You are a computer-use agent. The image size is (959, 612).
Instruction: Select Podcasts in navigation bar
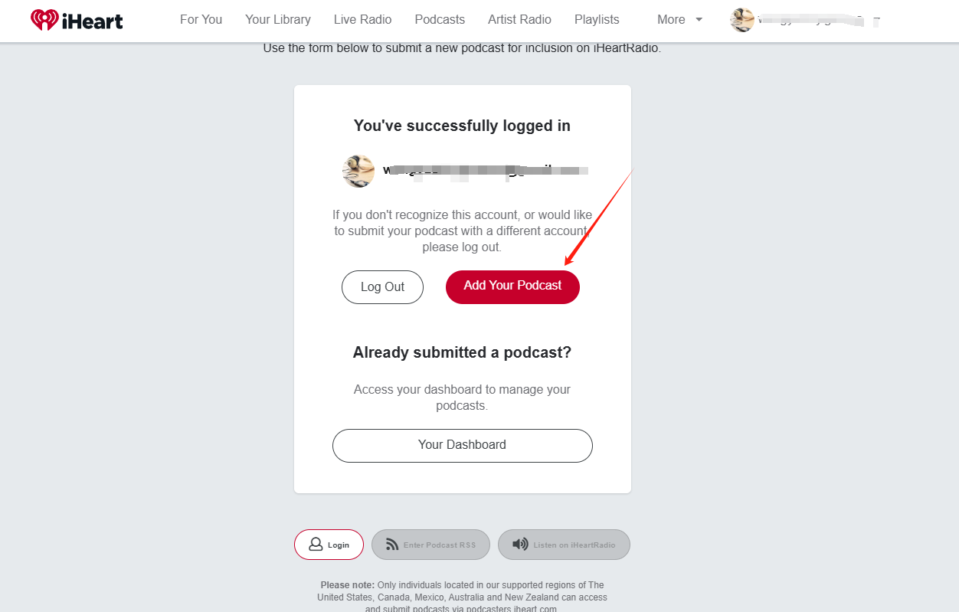click(440, 20)
